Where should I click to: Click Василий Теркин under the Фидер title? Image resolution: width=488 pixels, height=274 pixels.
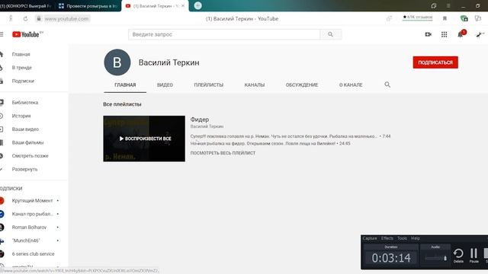pyautogui.click(x=207, y=126)
